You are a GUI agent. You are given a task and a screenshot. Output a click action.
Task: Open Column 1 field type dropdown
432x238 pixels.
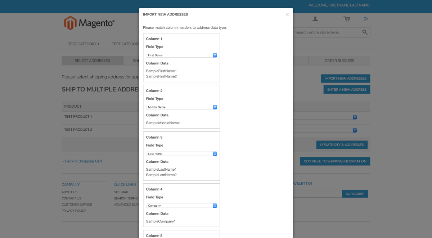tap(181, 55)
